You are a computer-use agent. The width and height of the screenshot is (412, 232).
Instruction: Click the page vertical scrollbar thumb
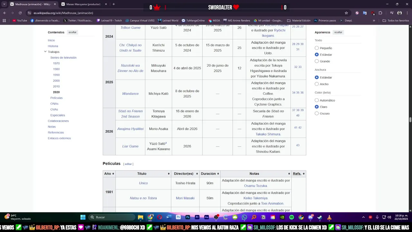click(x=410, y=120)
